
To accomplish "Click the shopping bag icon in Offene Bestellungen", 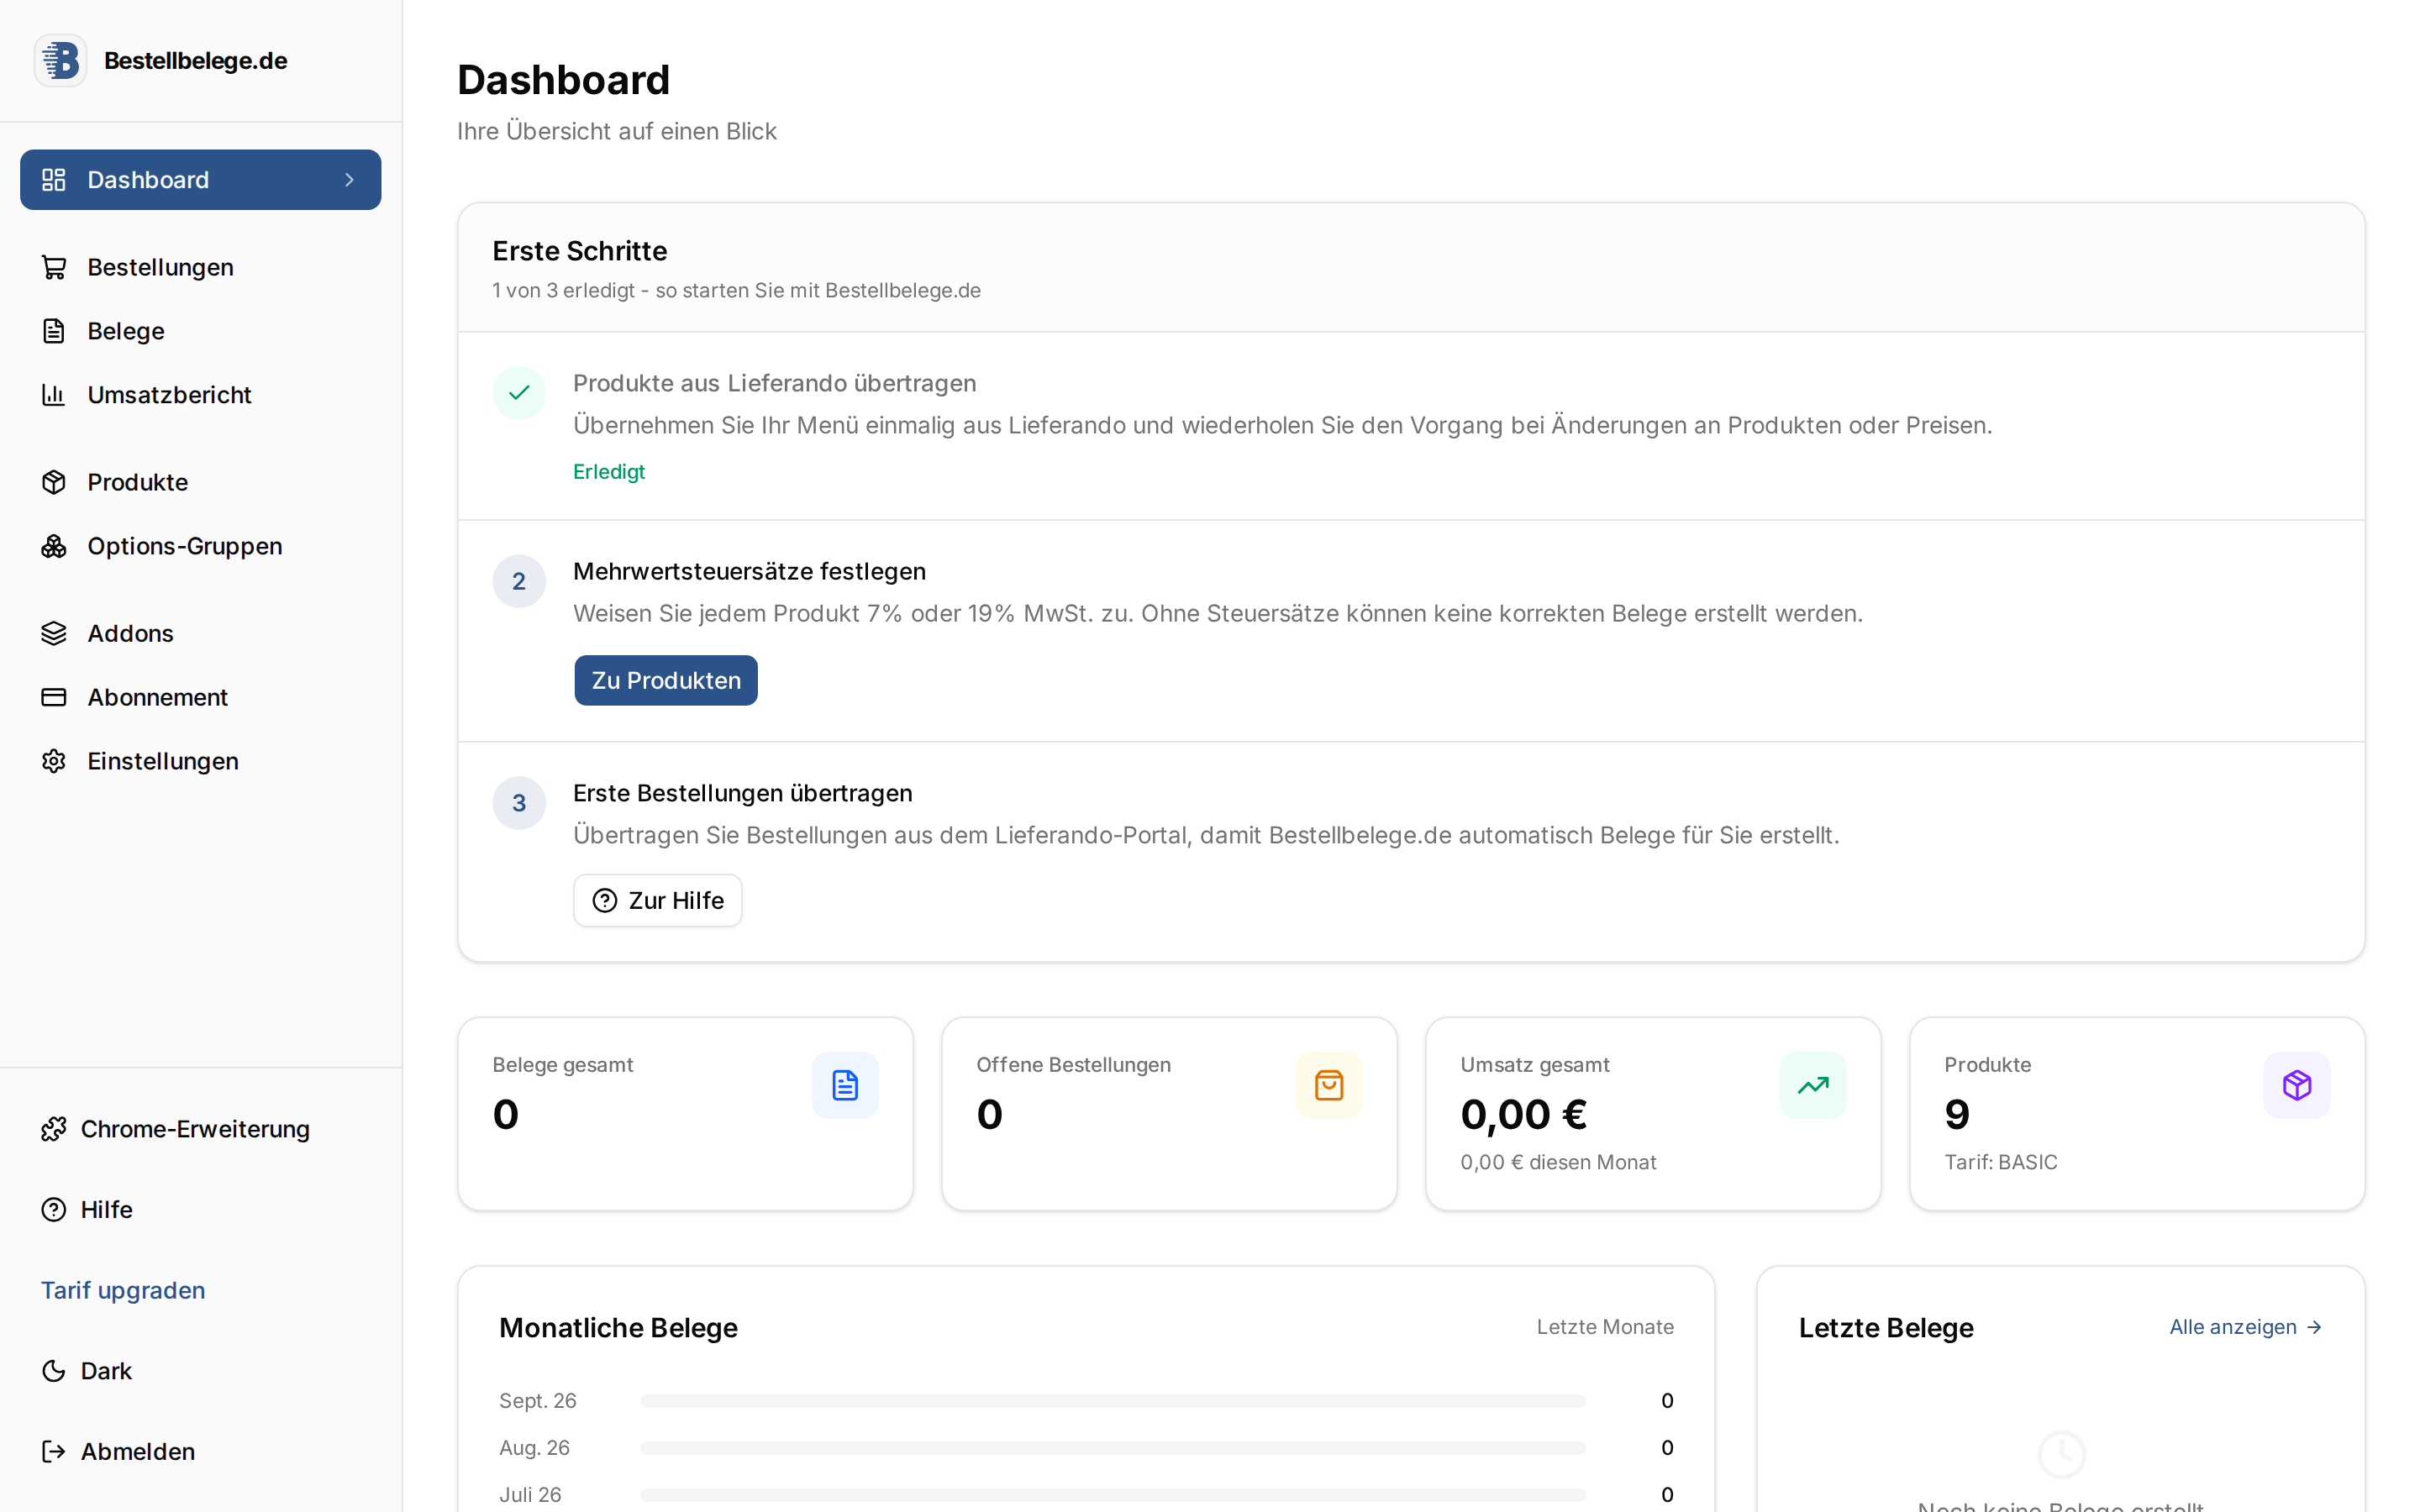I will pyautogui.click(x=1329, y=1085).
